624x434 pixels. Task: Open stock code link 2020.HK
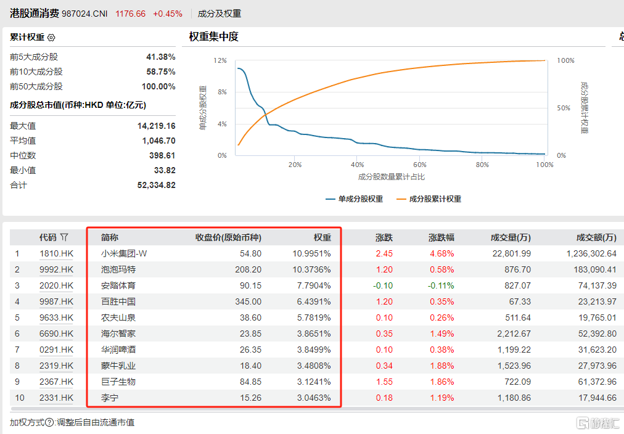[x=56, y=285]
